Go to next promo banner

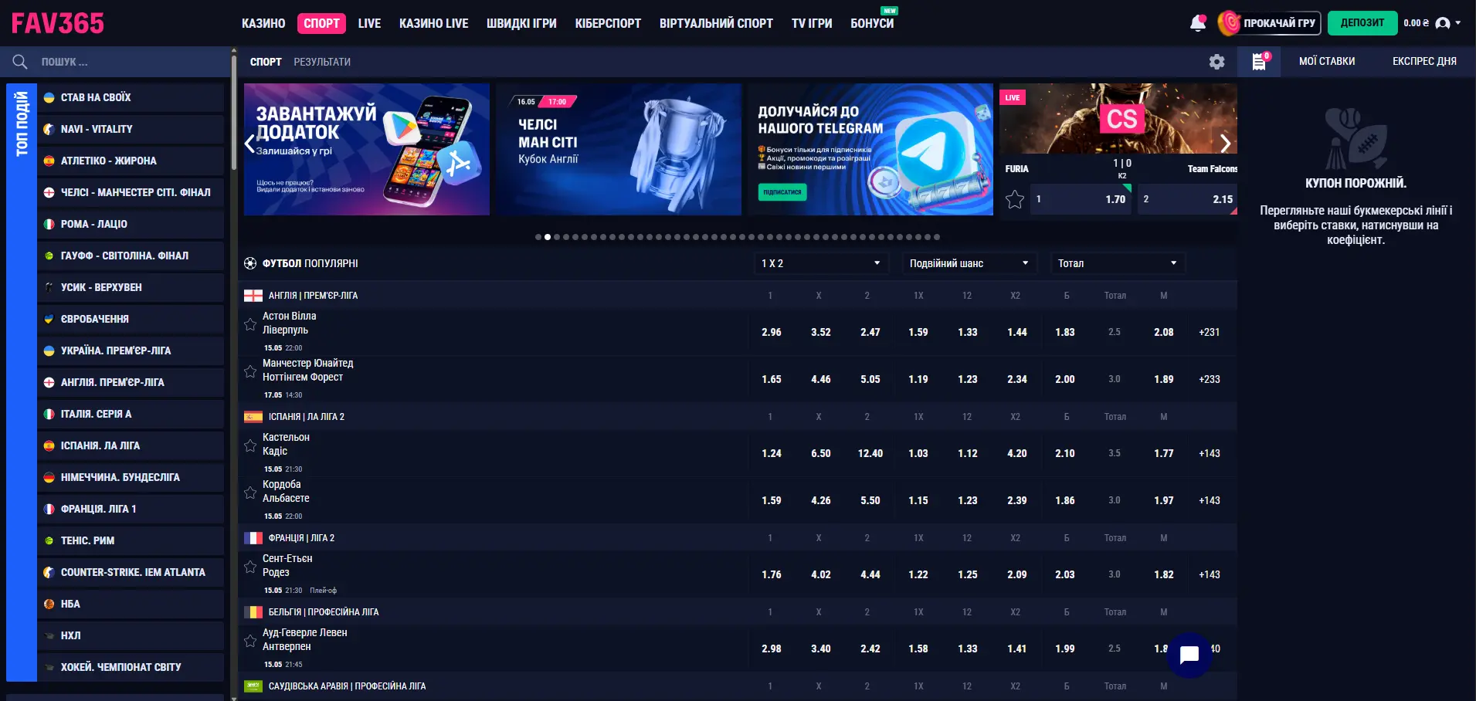tap(1225, 143)
